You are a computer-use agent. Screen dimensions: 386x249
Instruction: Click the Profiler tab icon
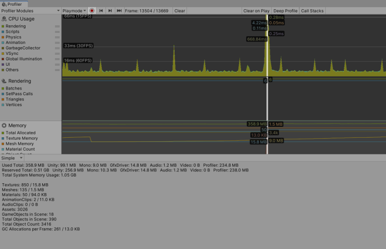(4, 4)
